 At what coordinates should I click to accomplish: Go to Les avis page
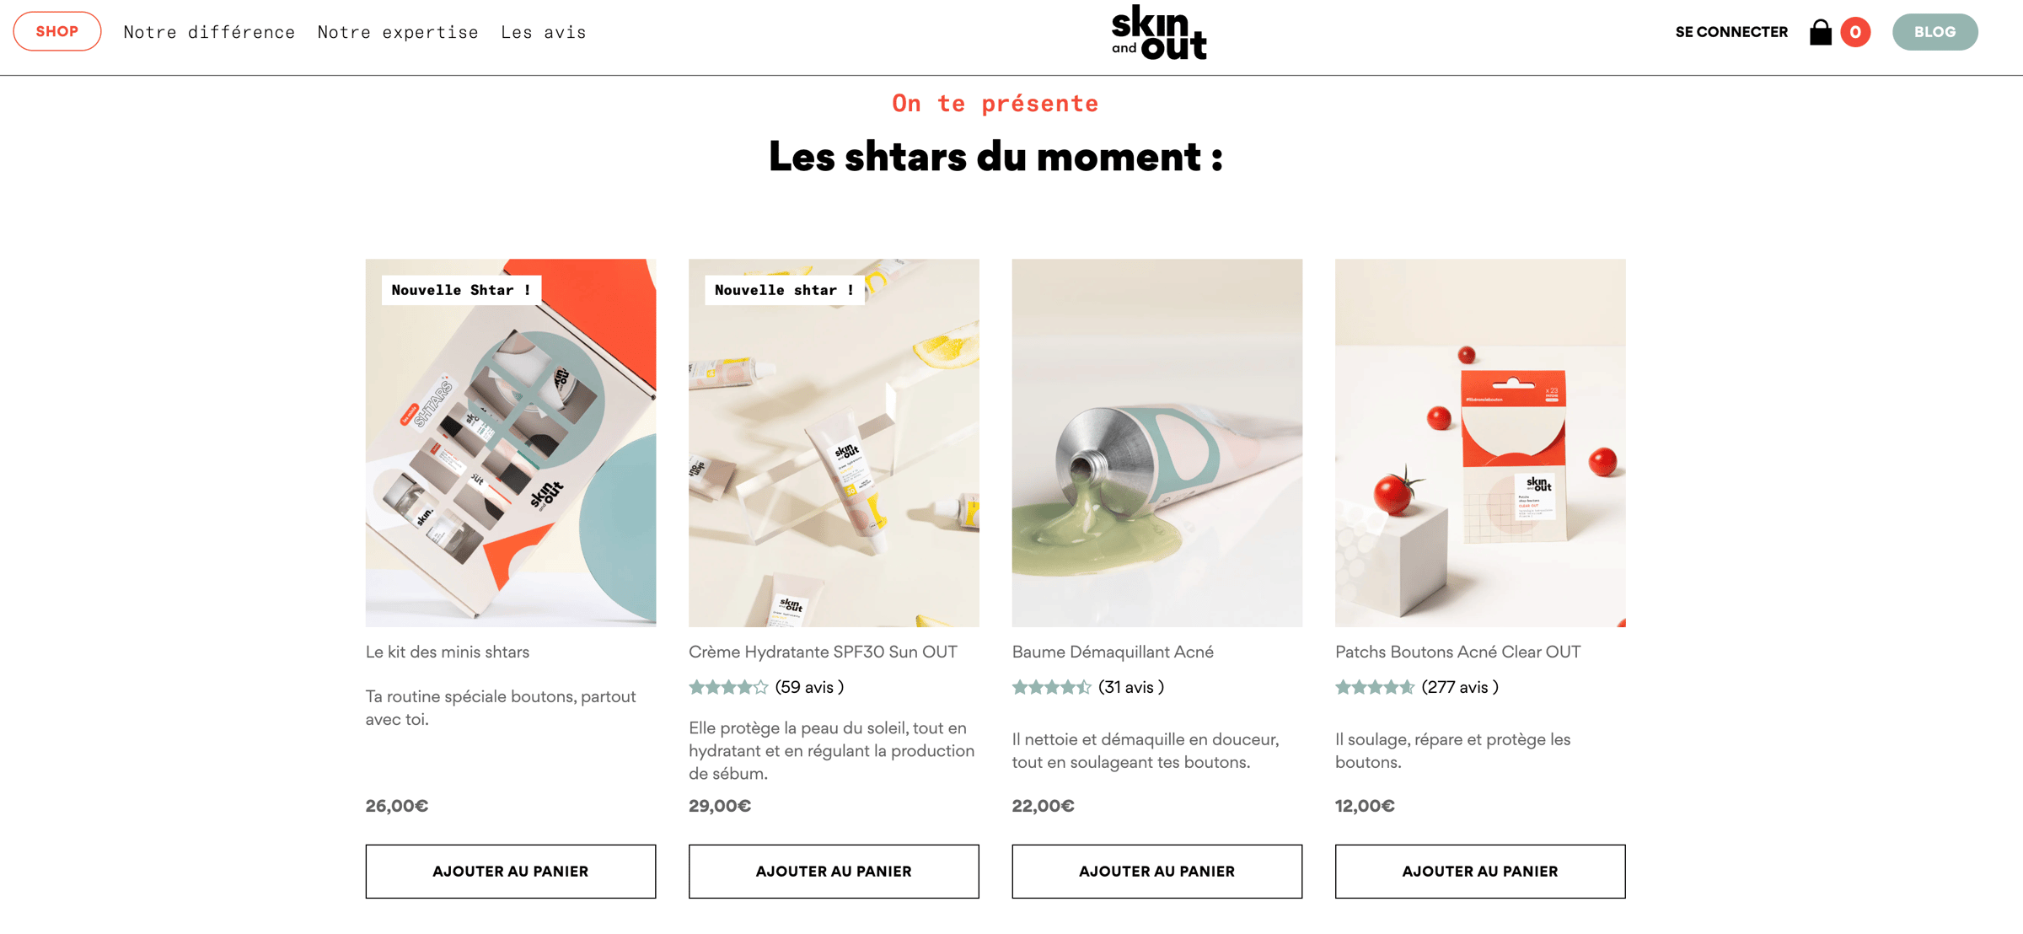(x=544, y=32)
